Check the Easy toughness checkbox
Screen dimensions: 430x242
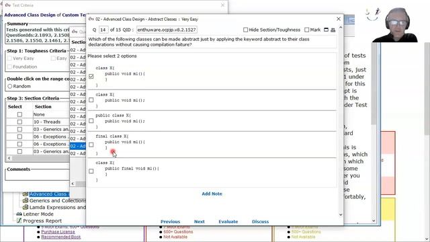[x=53, y=58]
